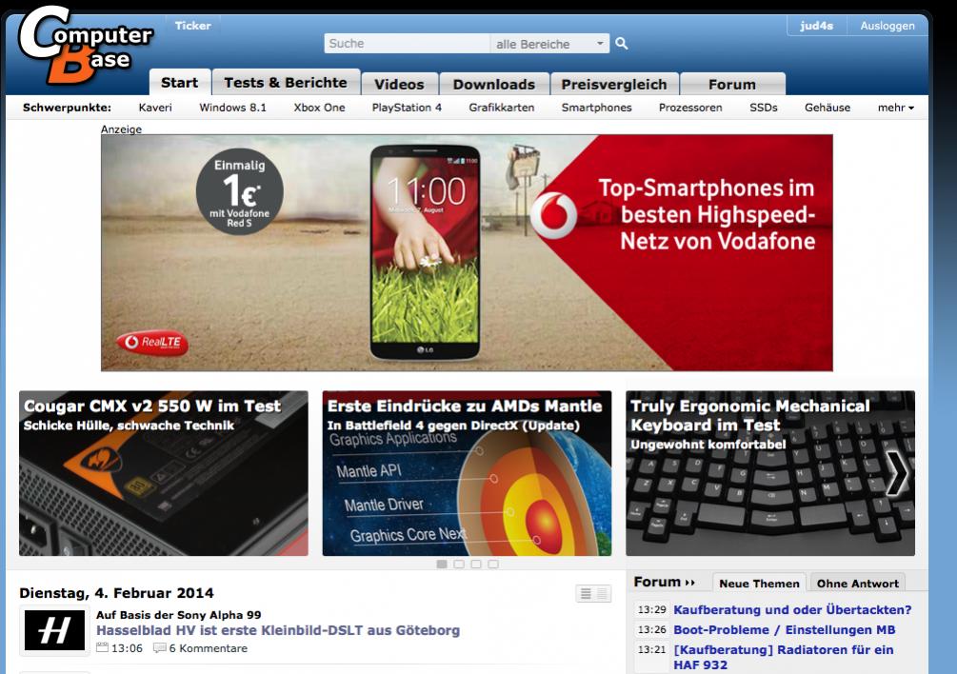Viewport: 957px width, 674px height.
Task: Click the comments speech bubble icon
Action: click(x=159, y=647)
